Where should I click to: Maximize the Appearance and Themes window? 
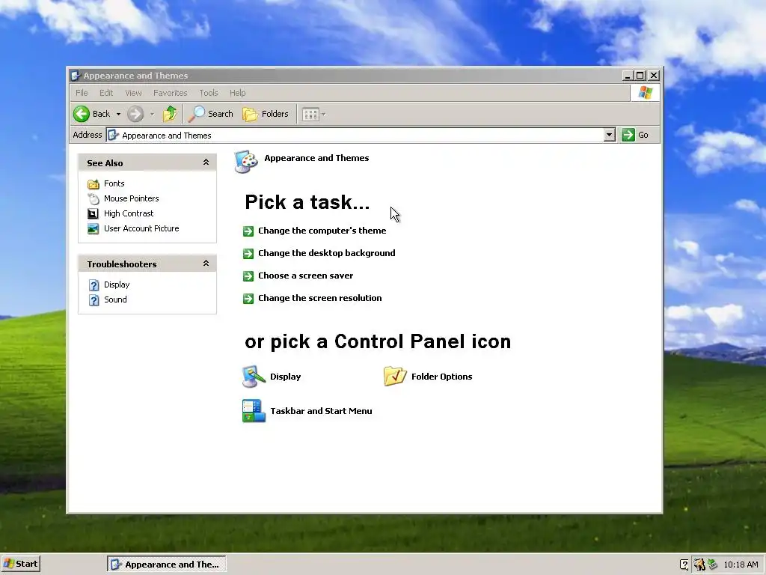pos(640,76)
